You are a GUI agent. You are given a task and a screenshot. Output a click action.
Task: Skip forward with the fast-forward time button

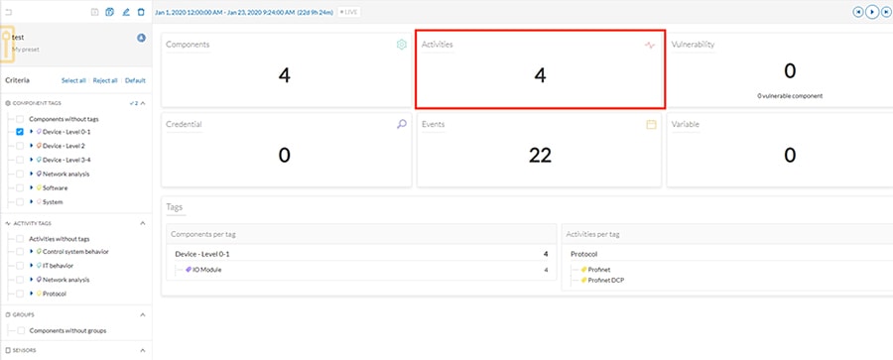(x=887, y=11)
